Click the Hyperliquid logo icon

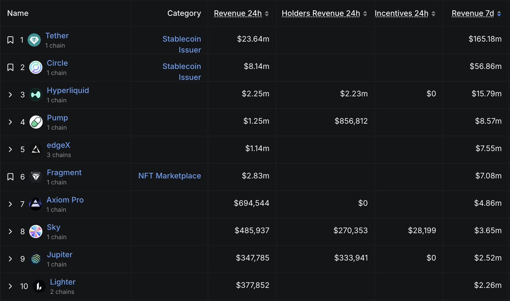(x=36, y=95)
